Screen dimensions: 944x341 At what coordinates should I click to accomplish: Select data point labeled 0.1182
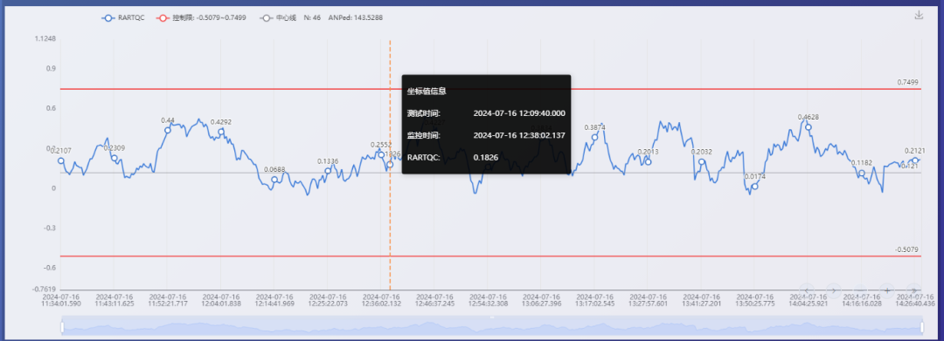tap(862, 173)
